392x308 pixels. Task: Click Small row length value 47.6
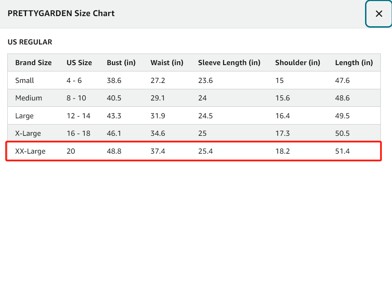(x=343, y=80)
